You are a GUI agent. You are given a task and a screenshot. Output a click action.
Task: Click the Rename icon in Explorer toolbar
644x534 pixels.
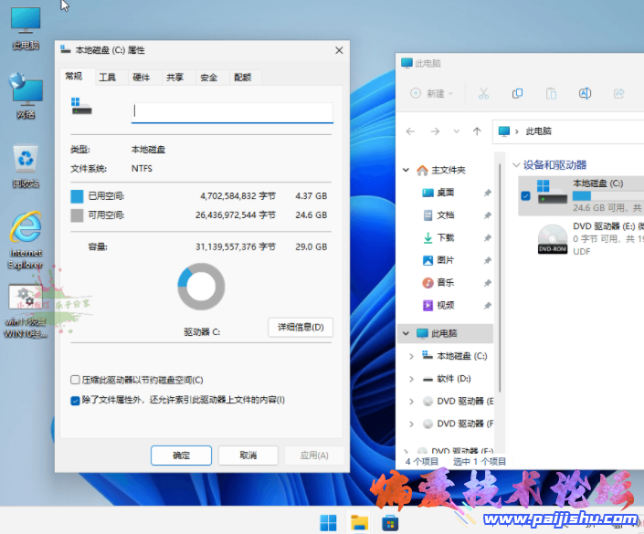(x=586, y=93)
